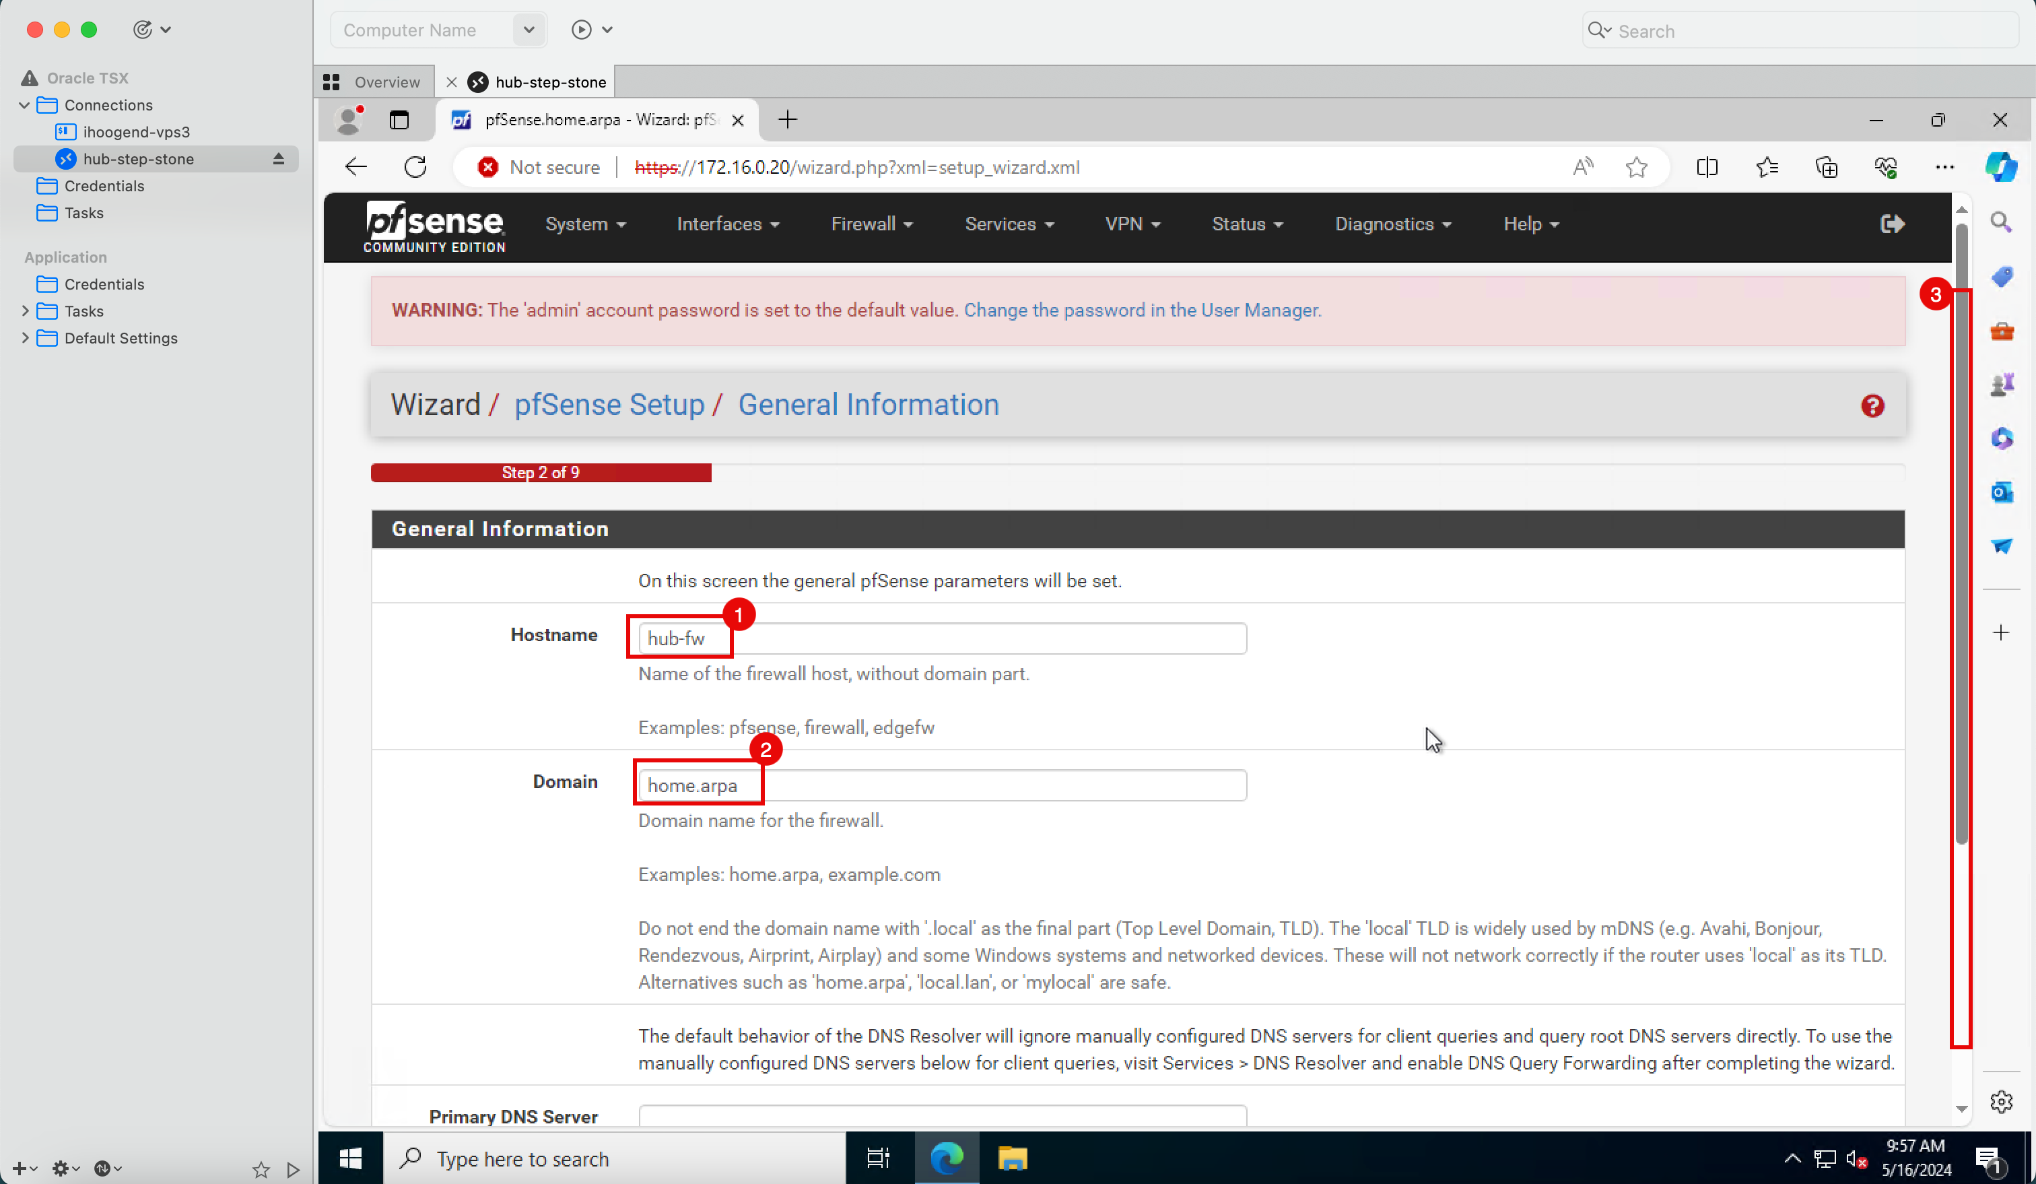Open Edge split screen icon

coord(1706,167)
